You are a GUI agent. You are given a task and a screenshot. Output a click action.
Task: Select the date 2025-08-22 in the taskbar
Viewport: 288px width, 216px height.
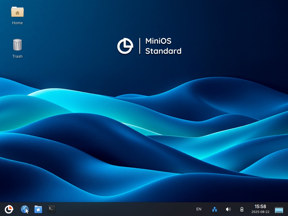click(x=260, y=212)
